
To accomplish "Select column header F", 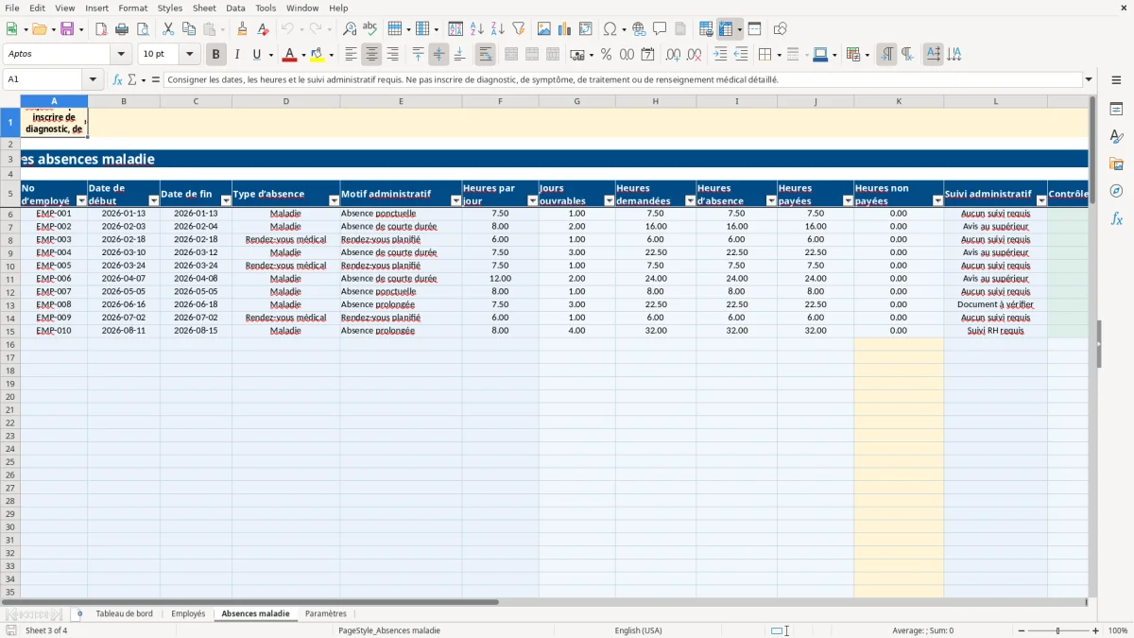I will [500, 101].
